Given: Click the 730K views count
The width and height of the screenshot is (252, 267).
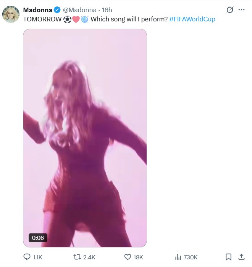Looking at the screenshot, I should 191,257.
